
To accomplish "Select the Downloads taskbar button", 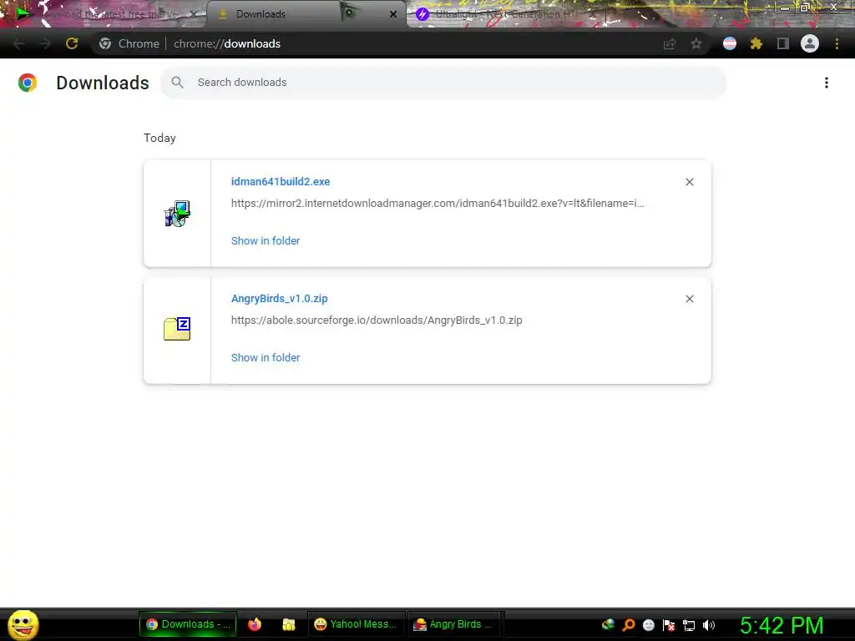I will pyautogui.click(x=188, y=624).
